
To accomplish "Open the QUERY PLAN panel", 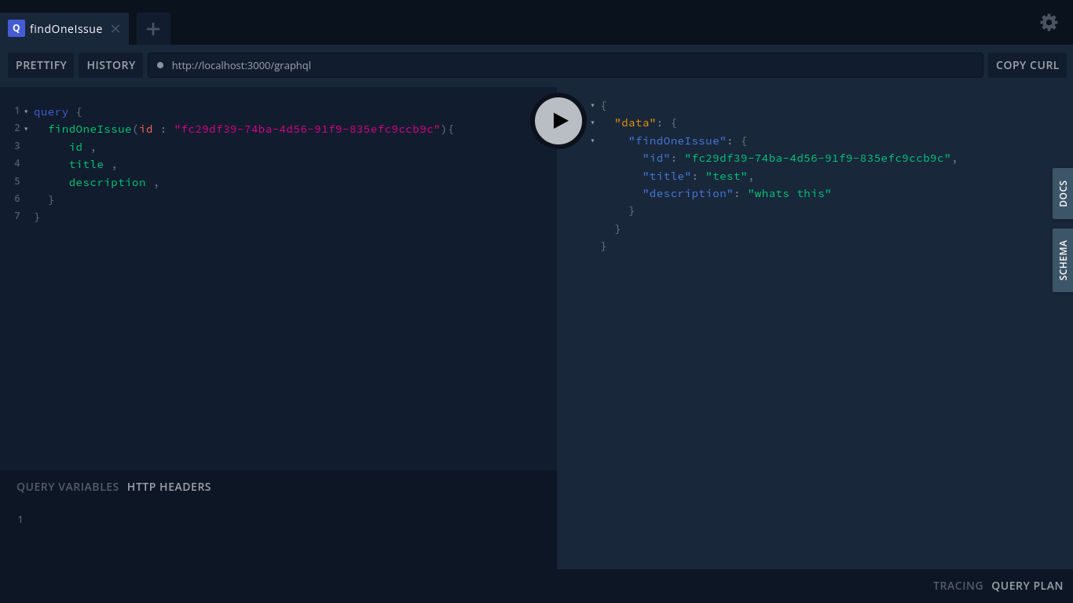I will coord(1027,586).
